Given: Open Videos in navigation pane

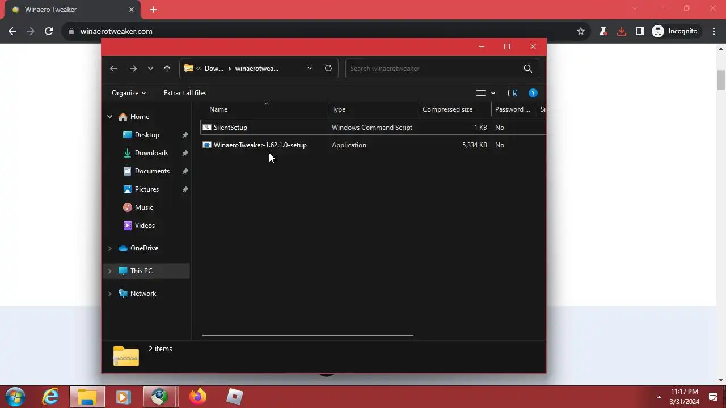Looking at the screenshot, I should point(145,226).
